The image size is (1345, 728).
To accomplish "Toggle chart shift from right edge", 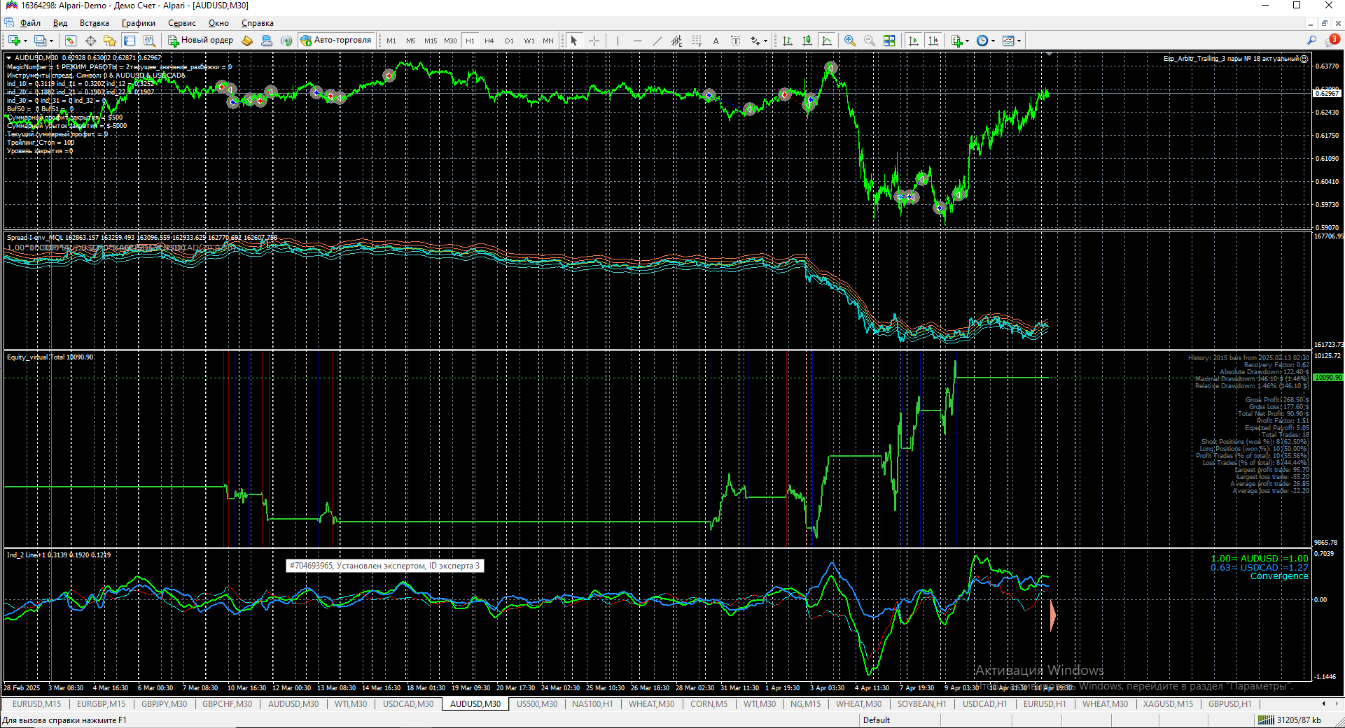I will pyautogui.click(x=933, y=41).
